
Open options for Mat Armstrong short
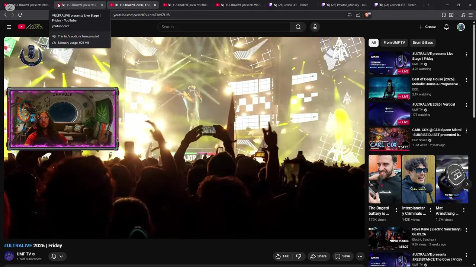pyautogui.click(x=464, y=210)
